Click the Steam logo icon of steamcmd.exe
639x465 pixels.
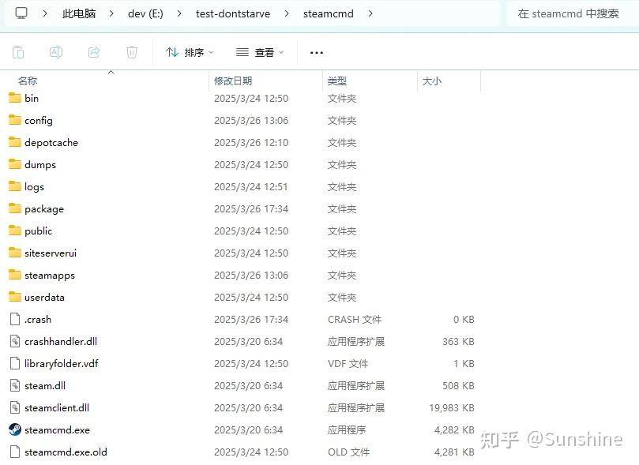(x=15, y=429)
